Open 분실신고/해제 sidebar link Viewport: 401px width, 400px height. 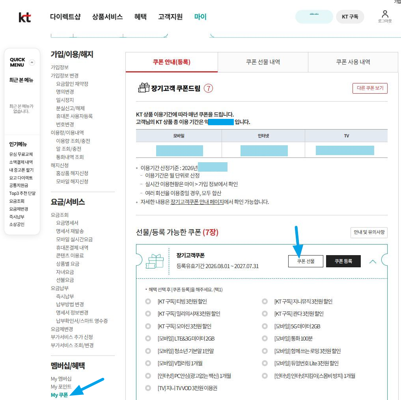pos(70,108)
